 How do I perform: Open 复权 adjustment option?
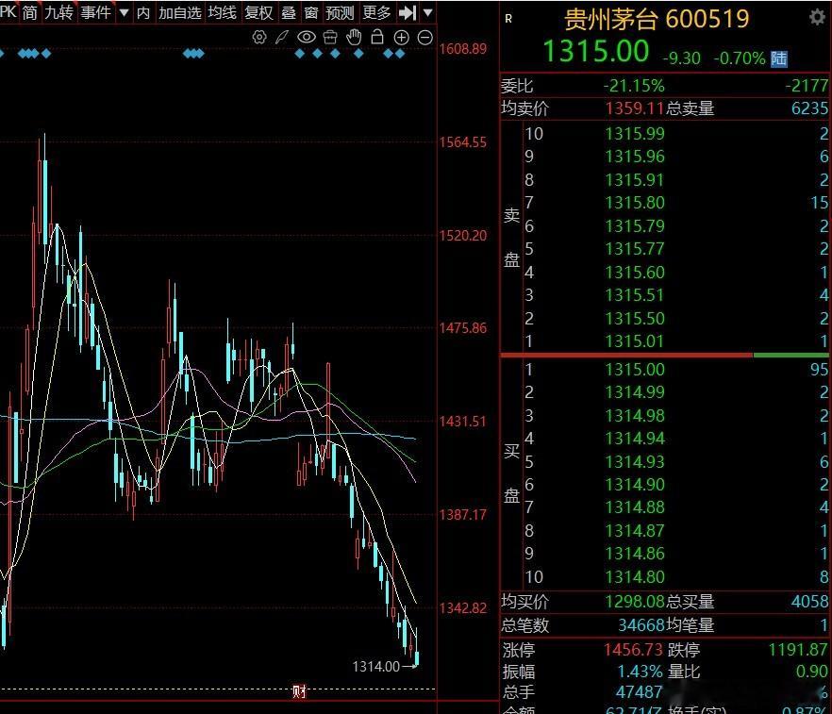[258, 12]
